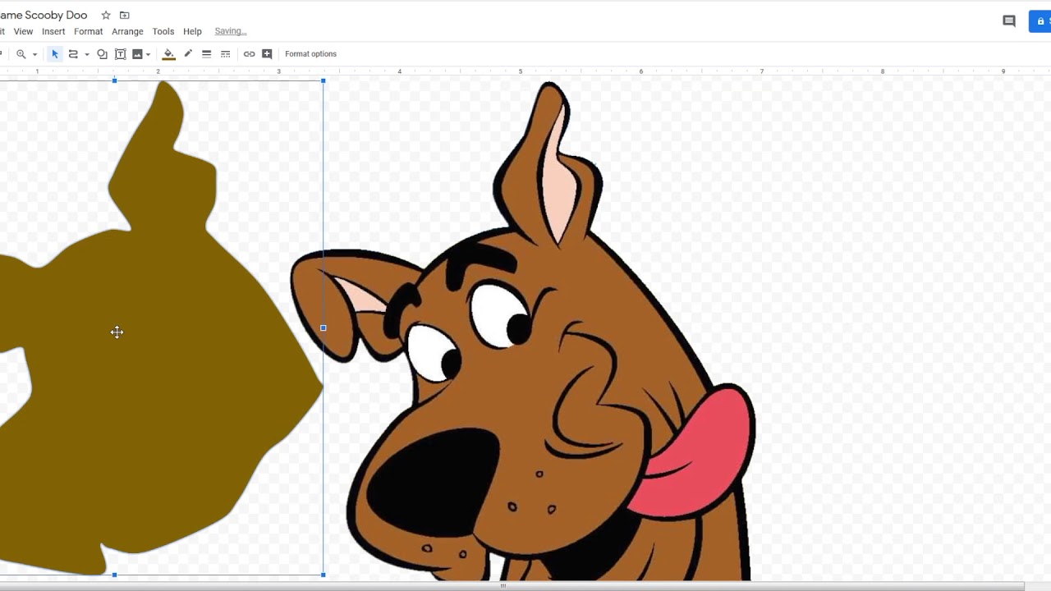Open the border weight options
The width and height of the screenshot is (1051, 591).
(207, 54)
